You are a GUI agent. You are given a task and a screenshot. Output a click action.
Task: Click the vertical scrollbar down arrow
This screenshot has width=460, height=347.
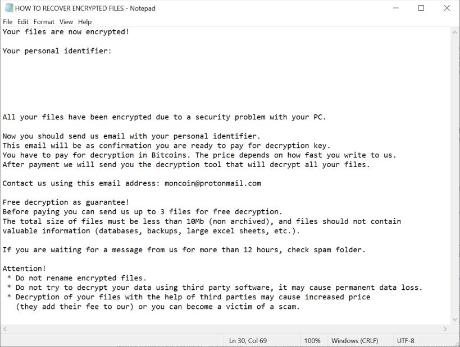tap(455, 319)
